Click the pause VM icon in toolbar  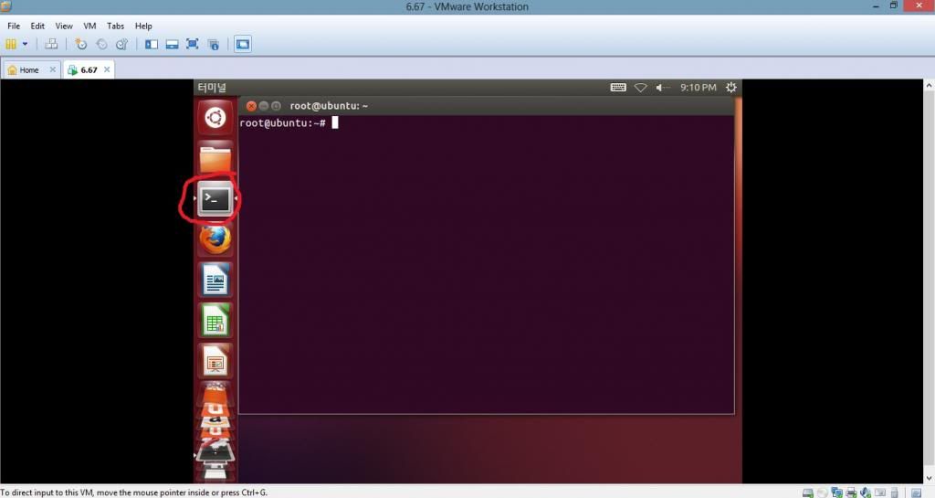point(11,44)
